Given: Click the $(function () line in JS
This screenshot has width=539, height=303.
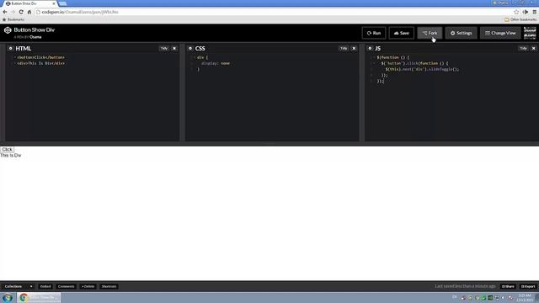Looking at the screenshot, I should coord(393,57).
